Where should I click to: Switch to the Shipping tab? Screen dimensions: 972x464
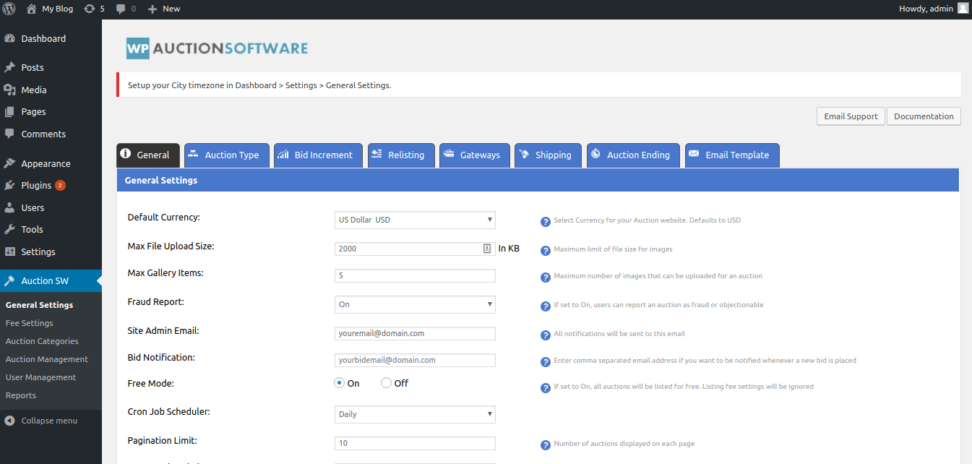pyautogui.click(x=549, y=155)
